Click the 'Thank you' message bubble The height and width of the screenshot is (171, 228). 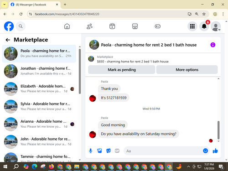coord(109,88)
